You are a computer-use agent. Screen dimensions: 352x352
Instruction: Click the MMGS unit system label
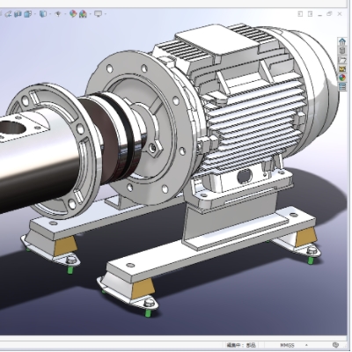[287, 345]
